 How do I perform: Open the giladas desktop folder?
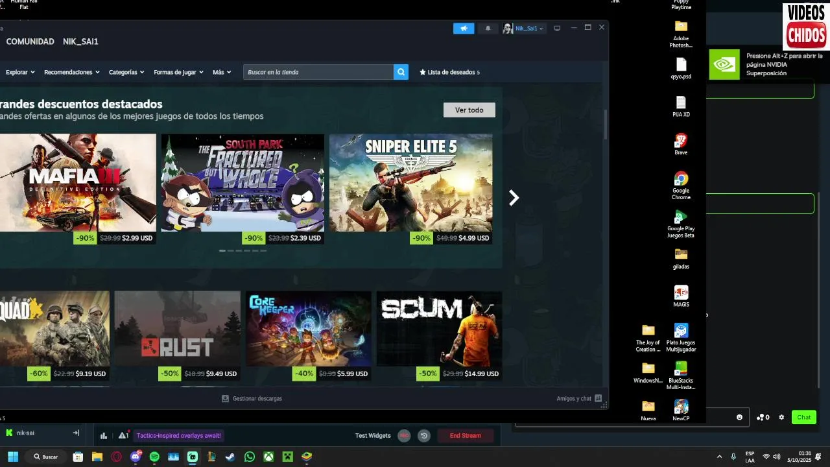(681, 259)
